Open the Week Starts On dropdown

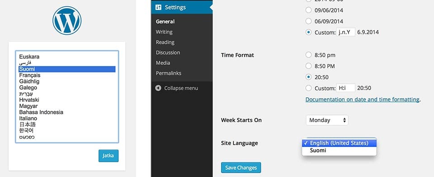[x=327, y=120]
